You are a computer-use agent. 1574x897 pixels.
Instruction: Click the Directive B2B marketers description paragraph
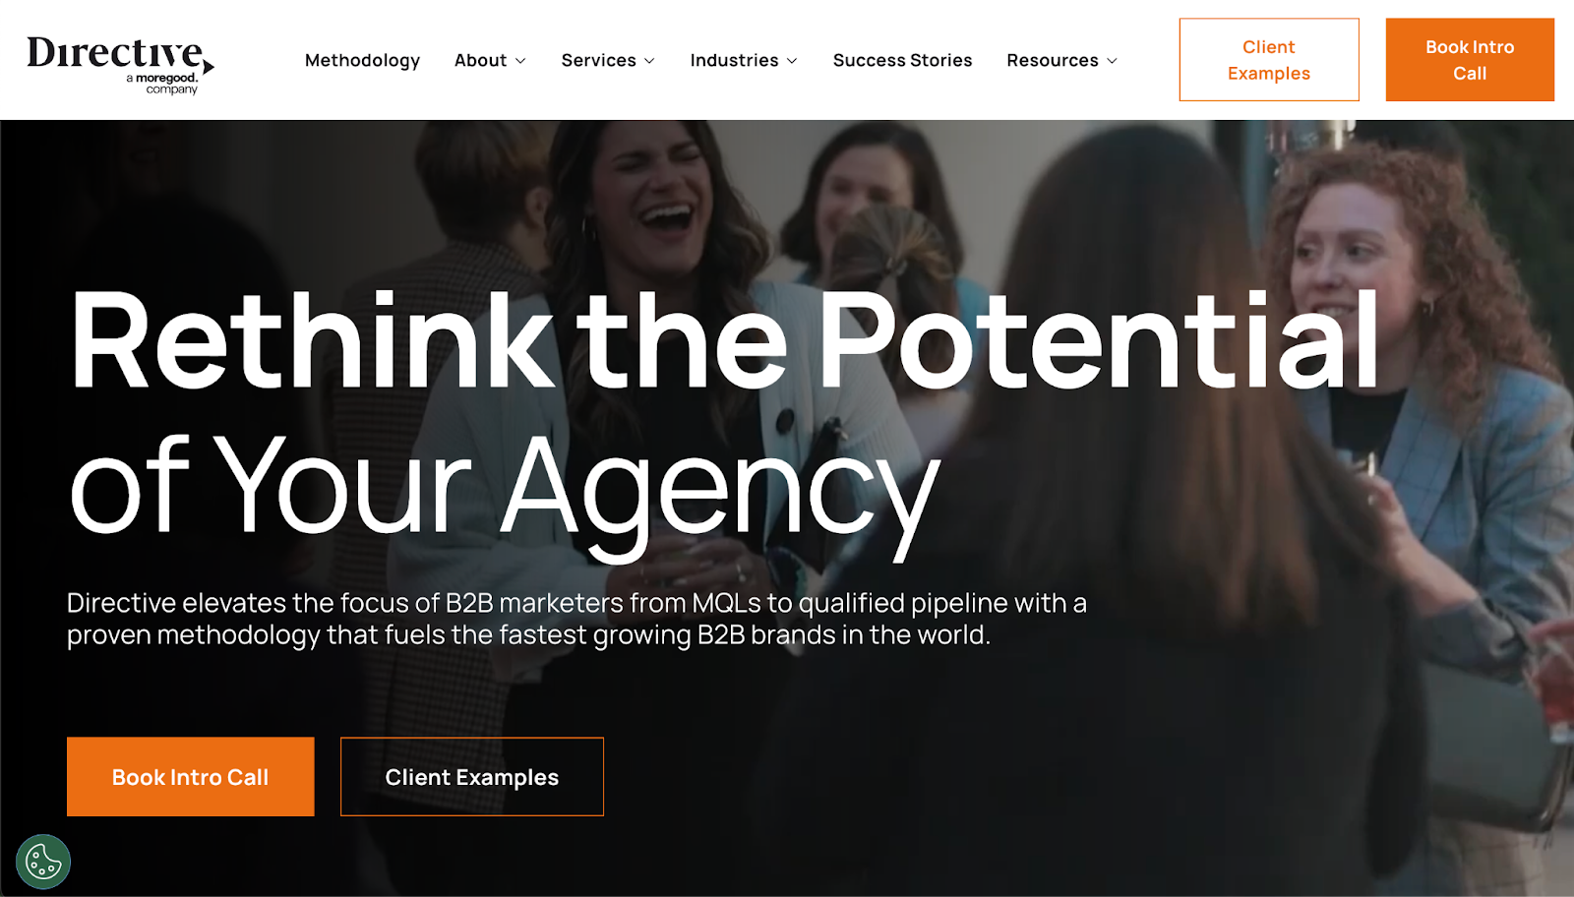pos(576,619)
